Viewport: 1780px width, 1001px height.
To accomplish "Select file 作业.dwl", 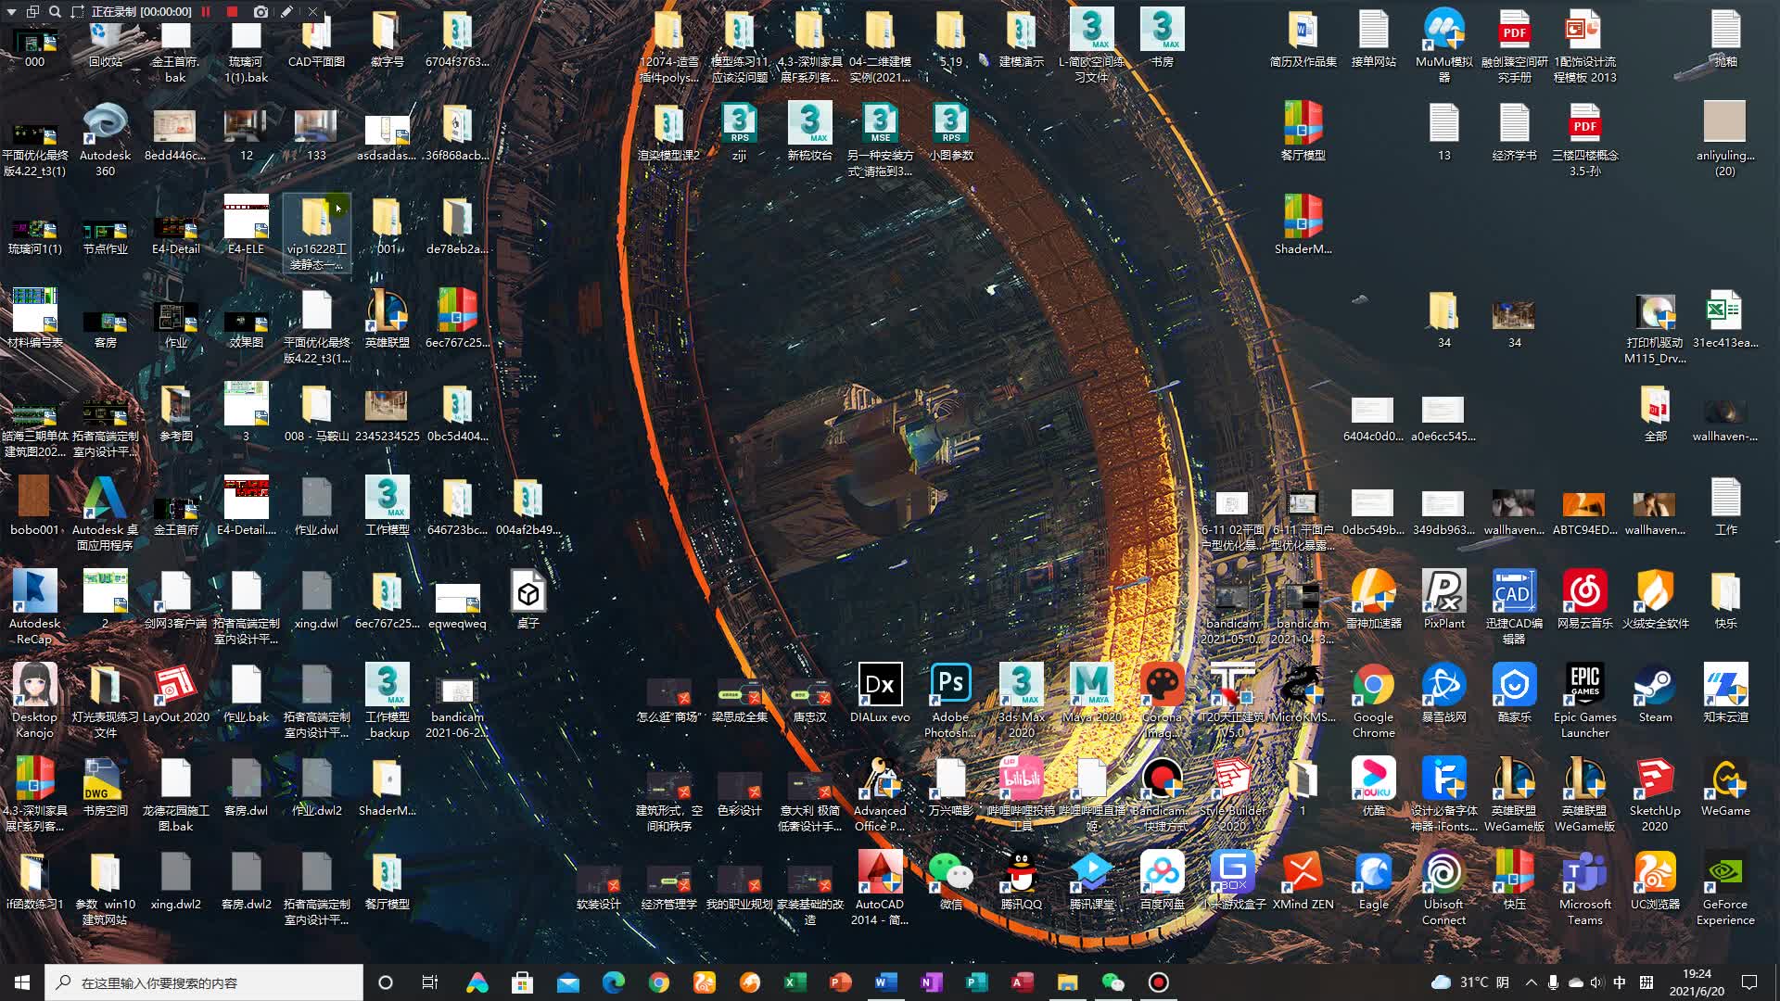I will pyautogui.click(x=316, y=506).
